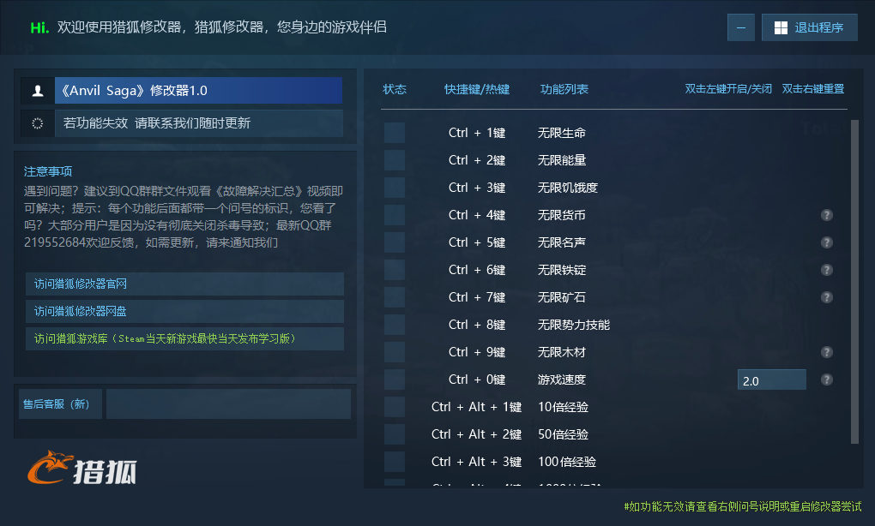Click the question mark beside 无限木材
This screenshot has width=875, height=526.
[x=827, y=352]
